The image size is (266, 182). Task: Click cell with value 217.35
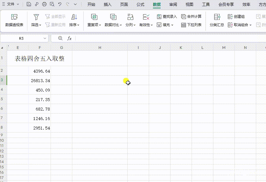tap(40, 99)
